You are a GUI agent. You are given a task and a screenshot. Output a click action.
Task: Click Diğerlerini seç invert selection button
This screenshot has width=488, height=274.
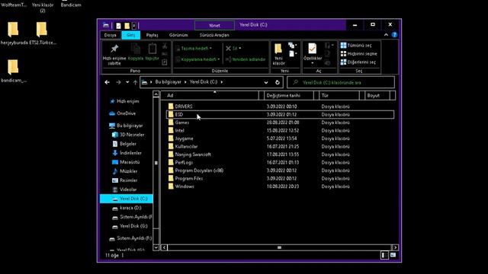[358, 62]
